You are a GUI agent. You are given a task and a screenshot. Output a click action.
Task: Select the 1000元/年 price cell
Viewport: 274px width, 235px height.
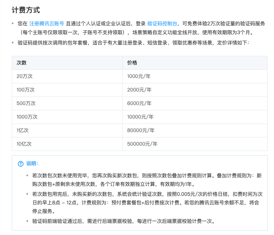[x=195, y=76]
